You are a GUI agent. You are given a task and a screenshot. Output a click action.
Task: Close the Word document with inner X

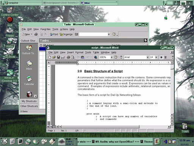coord(172,52)
